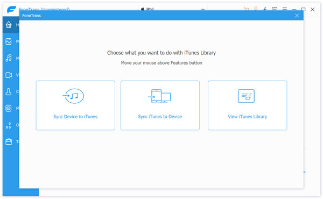Image resolution: width=323 pixels, height=199 pixels.
Task: Maximize the main FoneTrans window
Action: tap(303, 9)
